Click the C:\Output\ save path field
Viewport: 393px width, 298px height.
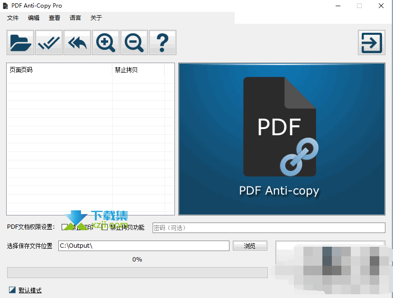(x=144, y=246)
